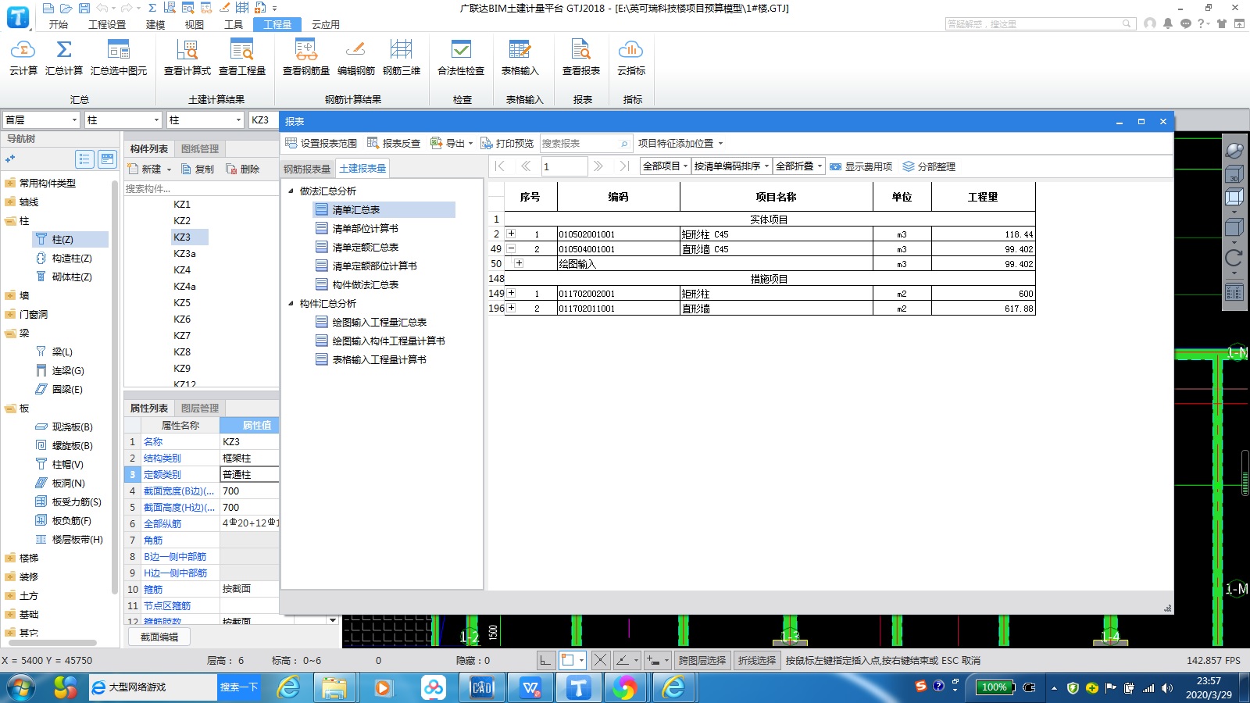Viewport: 1250px width, 703px height.
Task: Collapse 构件汇总分析 tree node
Action: click(291, 303)
